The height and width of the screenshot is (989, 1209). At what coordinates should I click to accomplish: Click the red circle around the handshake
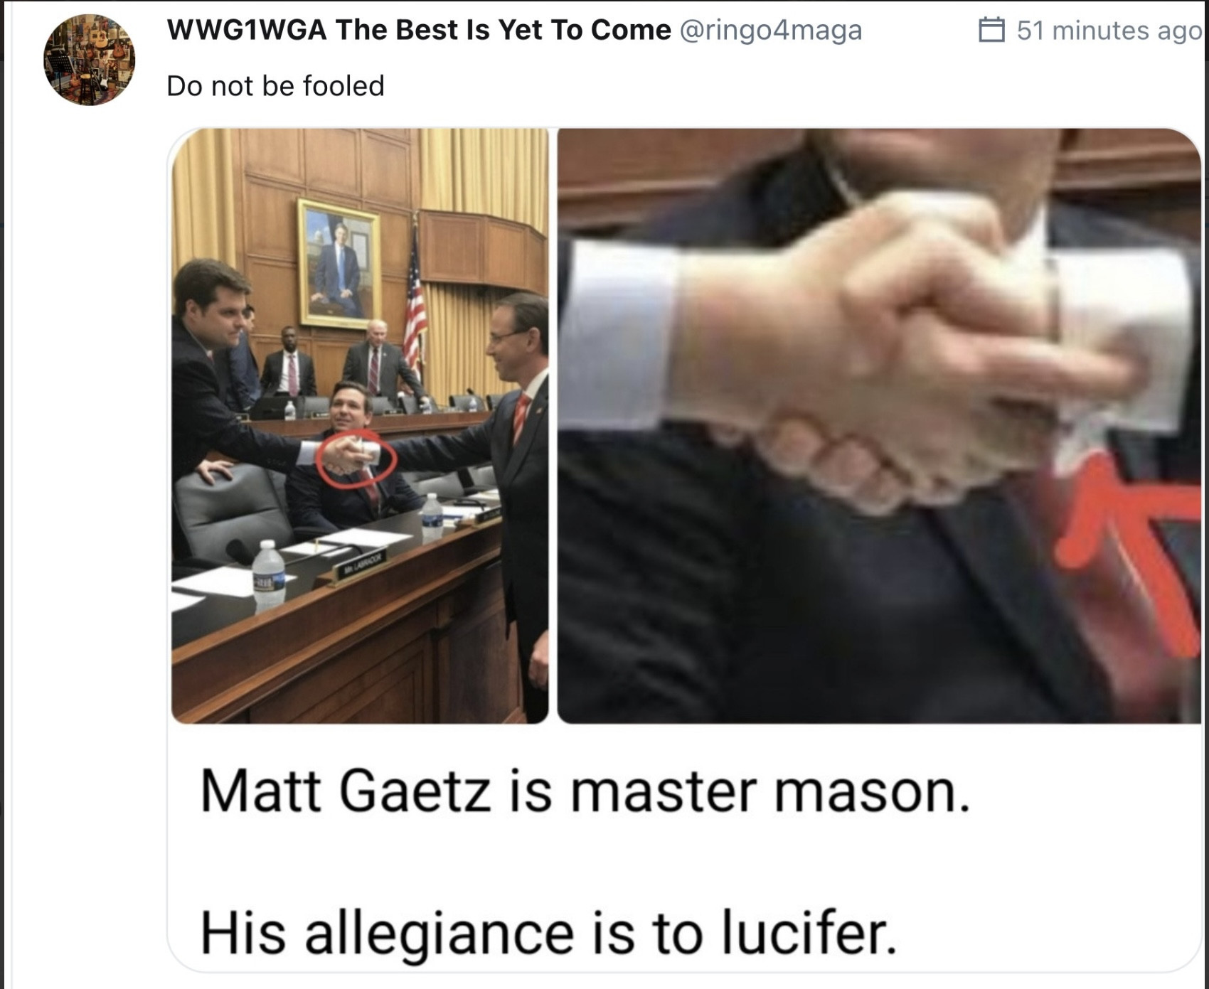click(356, 459)
